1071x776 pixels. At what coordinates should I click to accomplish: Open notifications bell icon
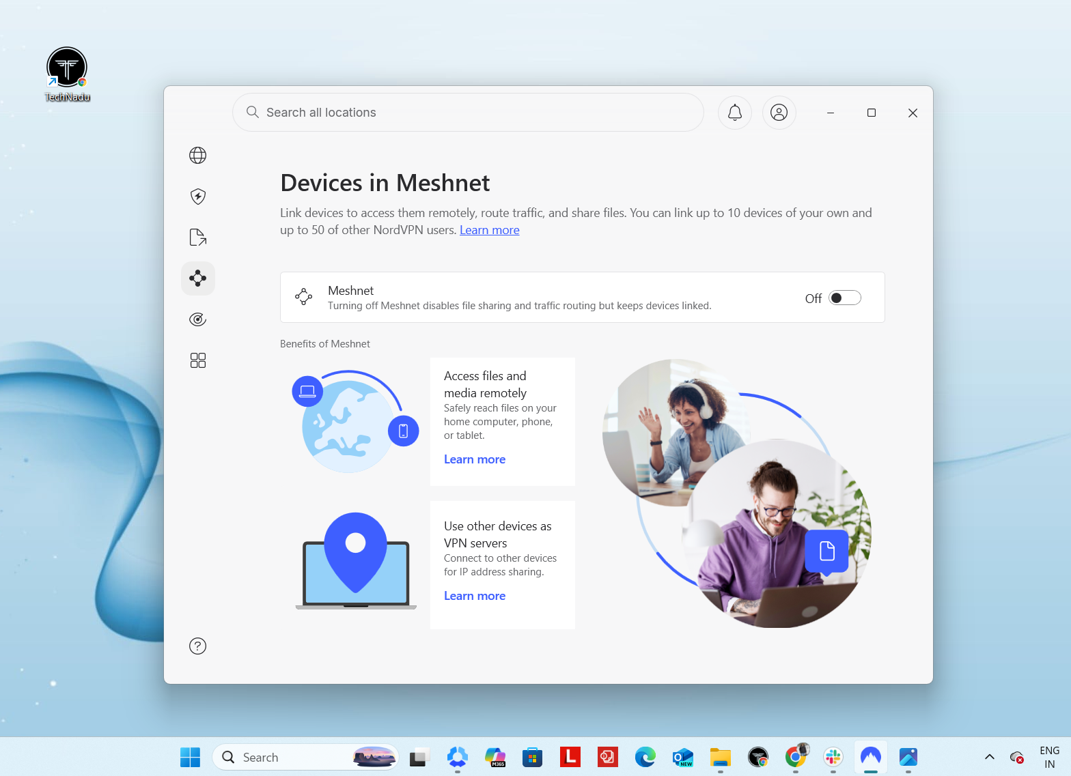(x=735, y=113)
